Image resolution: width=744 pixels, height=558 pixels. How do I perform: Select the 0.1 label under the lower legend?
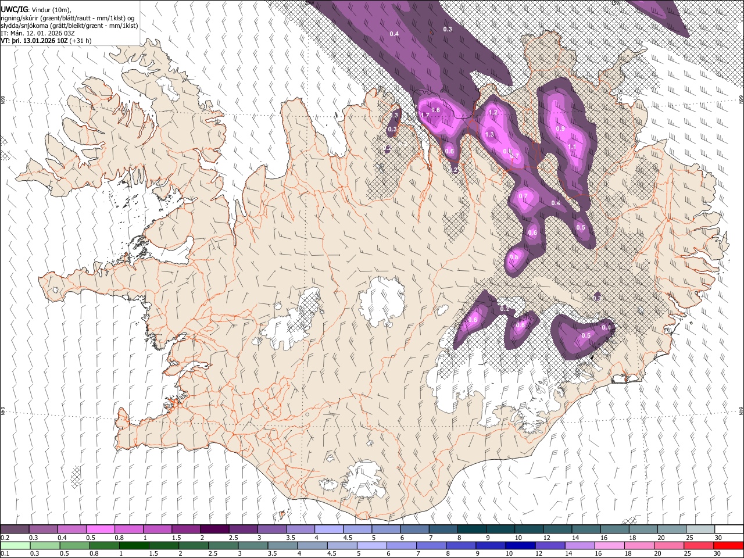coord(5,553)
